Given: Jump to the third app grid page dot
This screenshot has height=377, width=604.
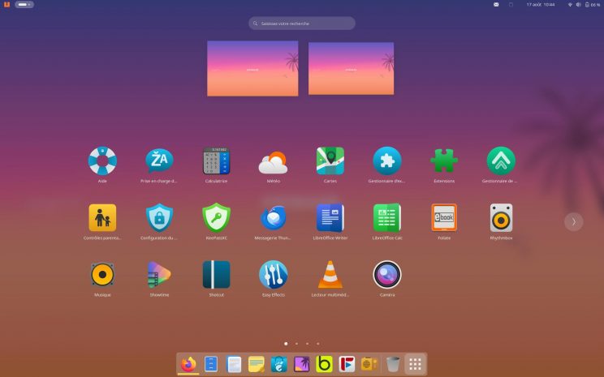Looking at the screenshot, I should pyautogui.click(x=307, y=344).
